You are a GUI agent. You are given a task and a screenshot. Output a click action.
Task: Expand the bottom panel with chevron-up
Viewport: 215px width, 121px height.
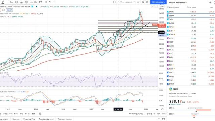coord(159,119)
